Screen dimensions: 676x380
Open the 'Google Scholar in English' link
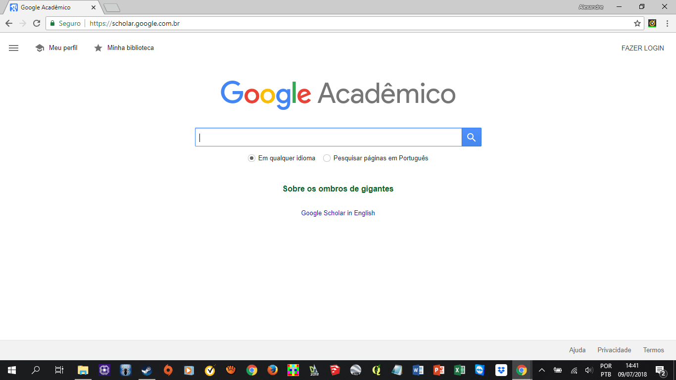tap(338, 213)
